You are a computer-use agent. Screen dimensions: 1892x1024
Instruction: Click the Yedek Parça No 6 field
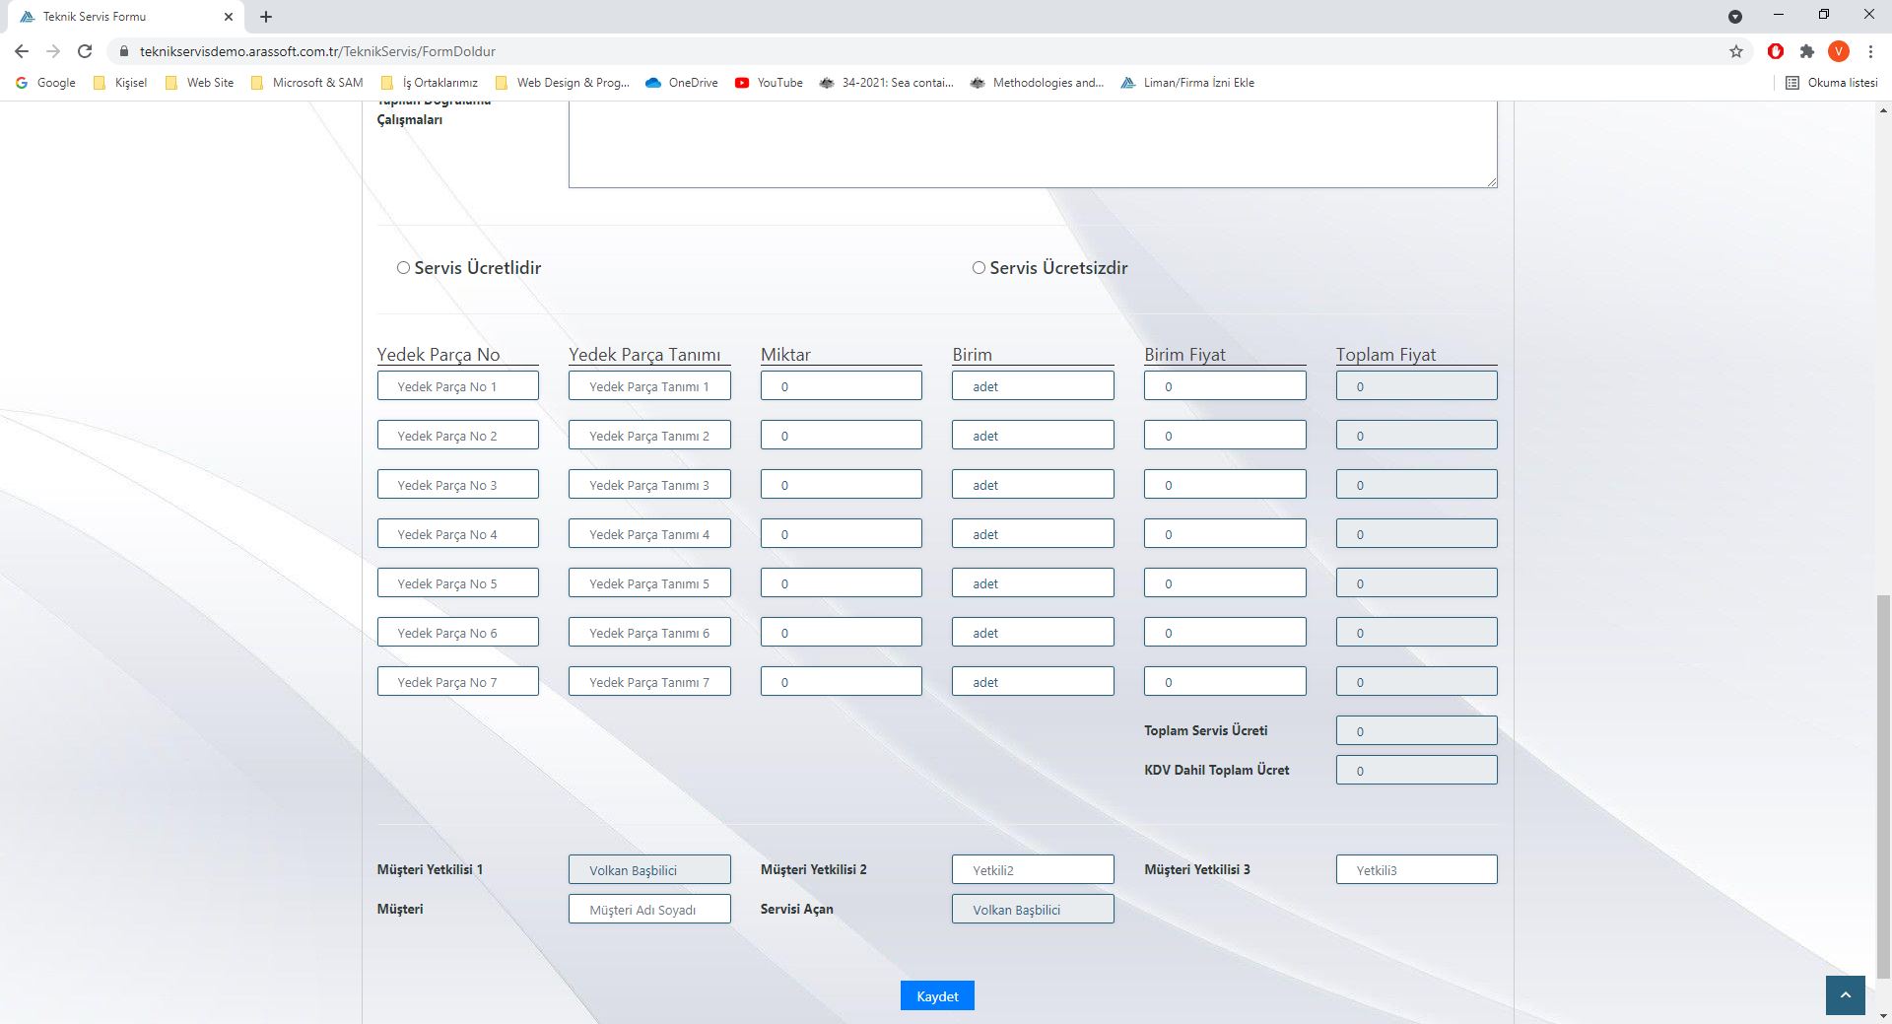click(x=457, y=632)
